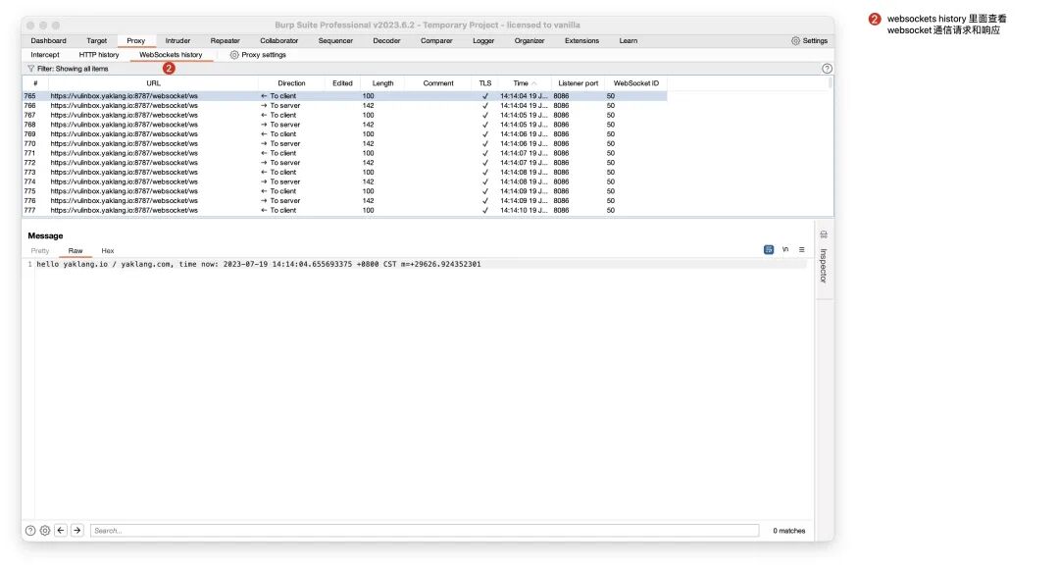
Task: Select message row 771
Action: click(344, 153)
